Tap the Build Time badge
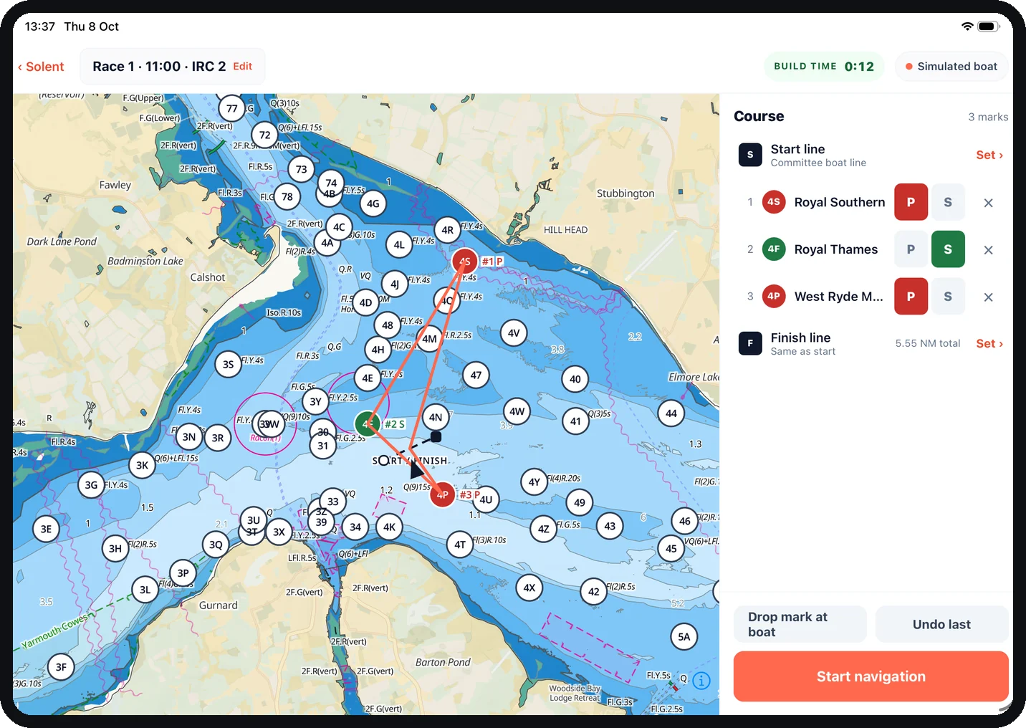The image size is (1026, 728). point(824,67)
